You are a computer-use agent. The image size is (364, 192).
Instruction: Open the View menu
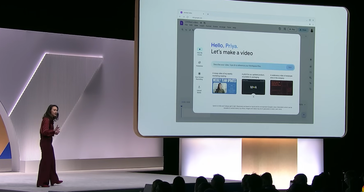click(196, 25)
